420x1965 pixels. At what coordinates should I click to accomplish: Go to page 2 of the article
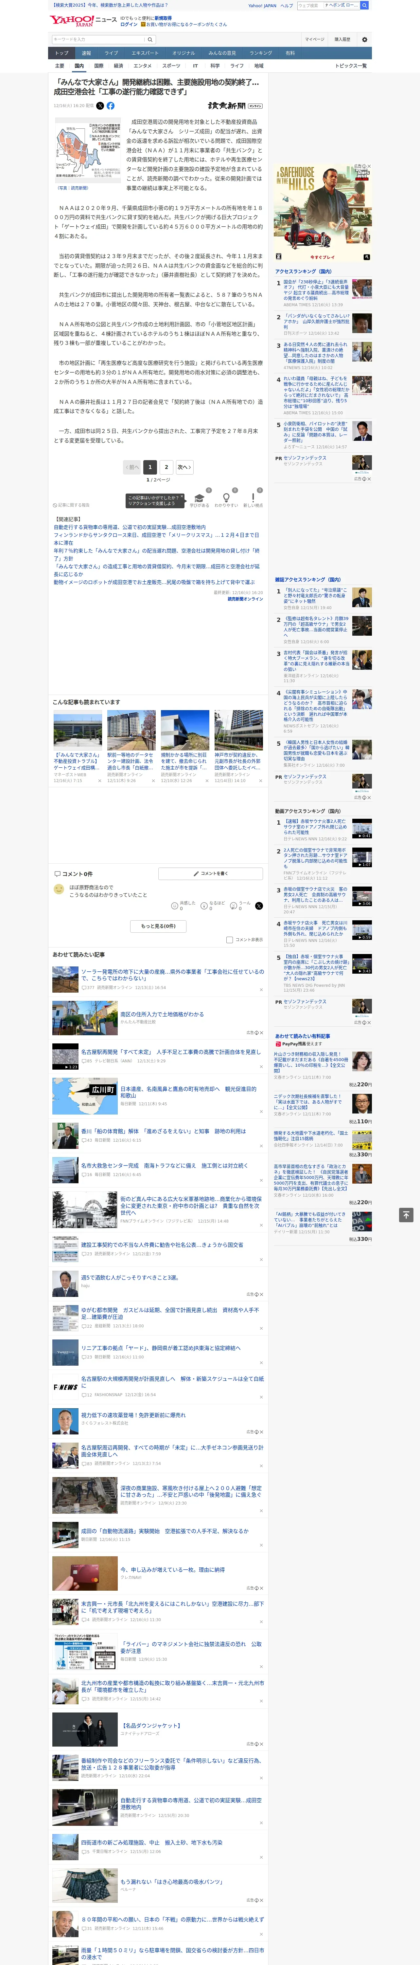(x=166, y=467)
